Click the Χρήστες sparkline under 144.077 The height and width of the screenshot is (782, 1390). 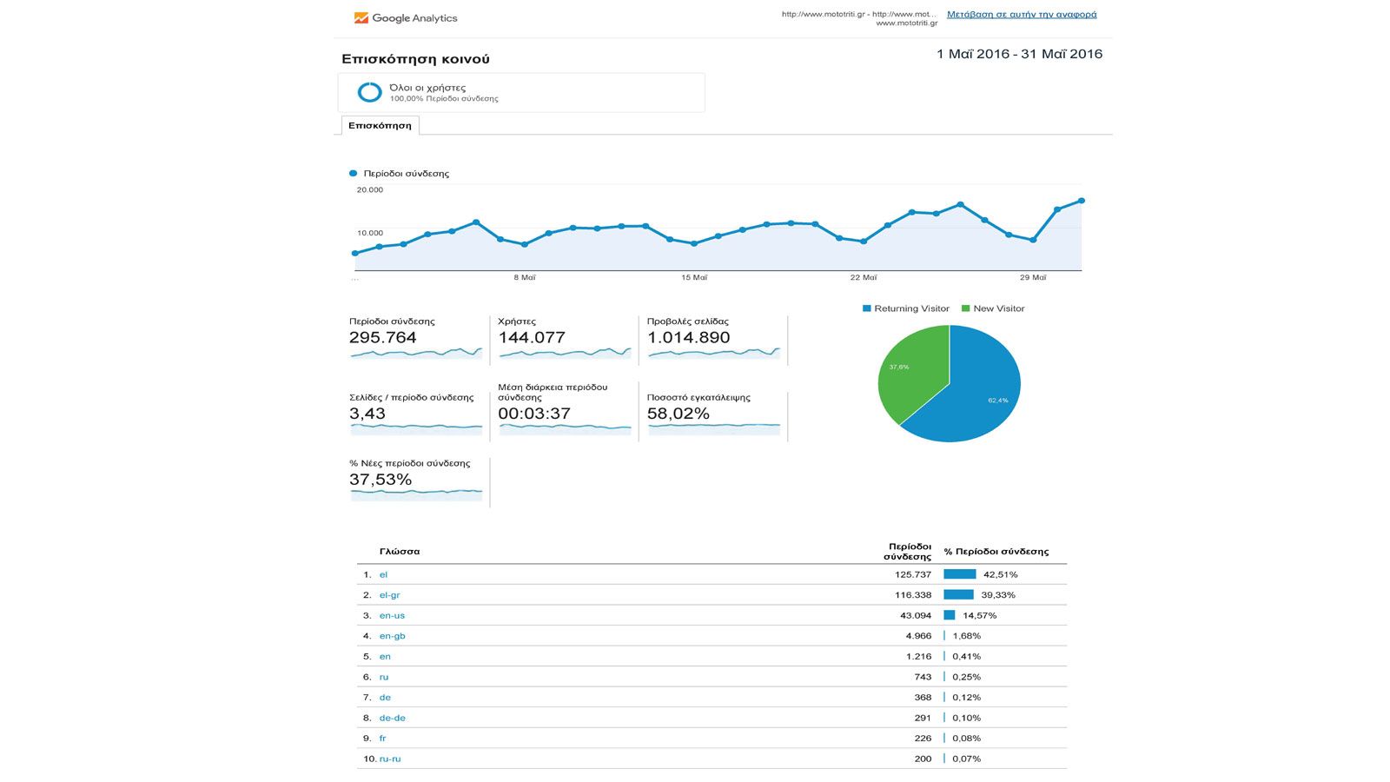pos(565,353)
